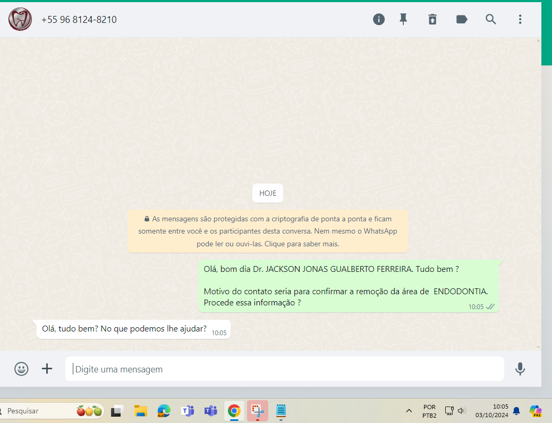Open the first Microsoft Teams taskbar icon

[188, 411]
